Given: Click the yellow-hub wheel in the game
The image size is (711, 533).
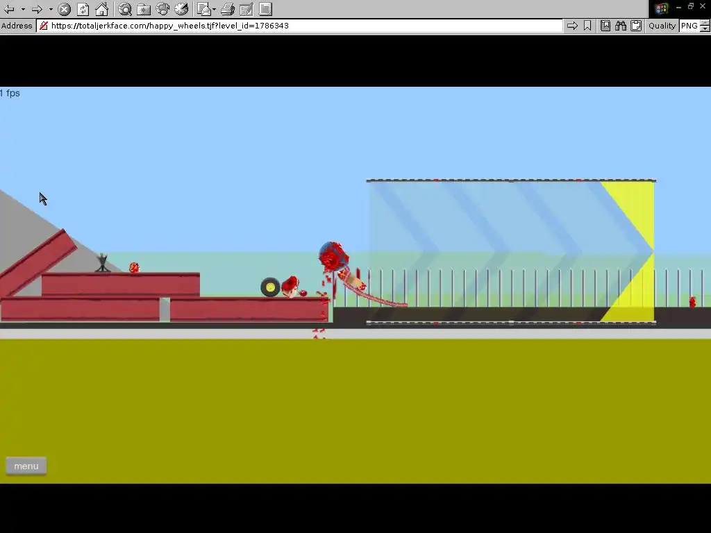Looking at the screenshot, I should (x=270, y=287).
